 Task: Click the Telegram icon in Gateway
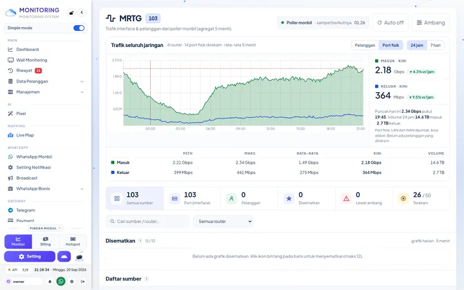tap(10, 210)
